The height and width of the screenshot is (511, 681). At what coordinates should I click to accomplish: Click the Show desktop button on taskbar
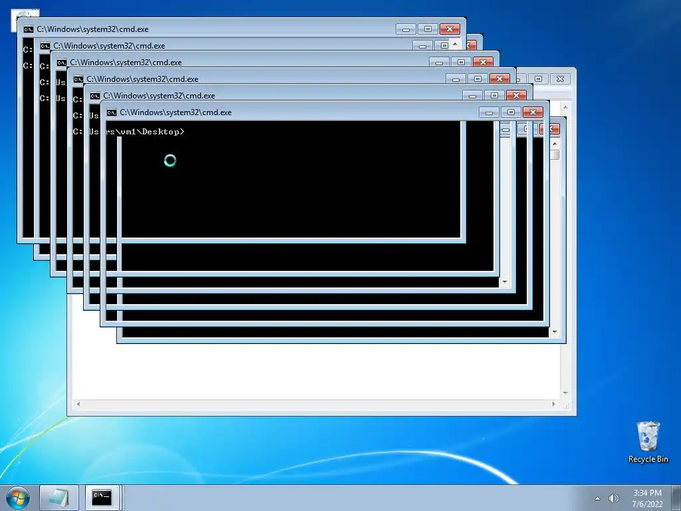(676, 498)
